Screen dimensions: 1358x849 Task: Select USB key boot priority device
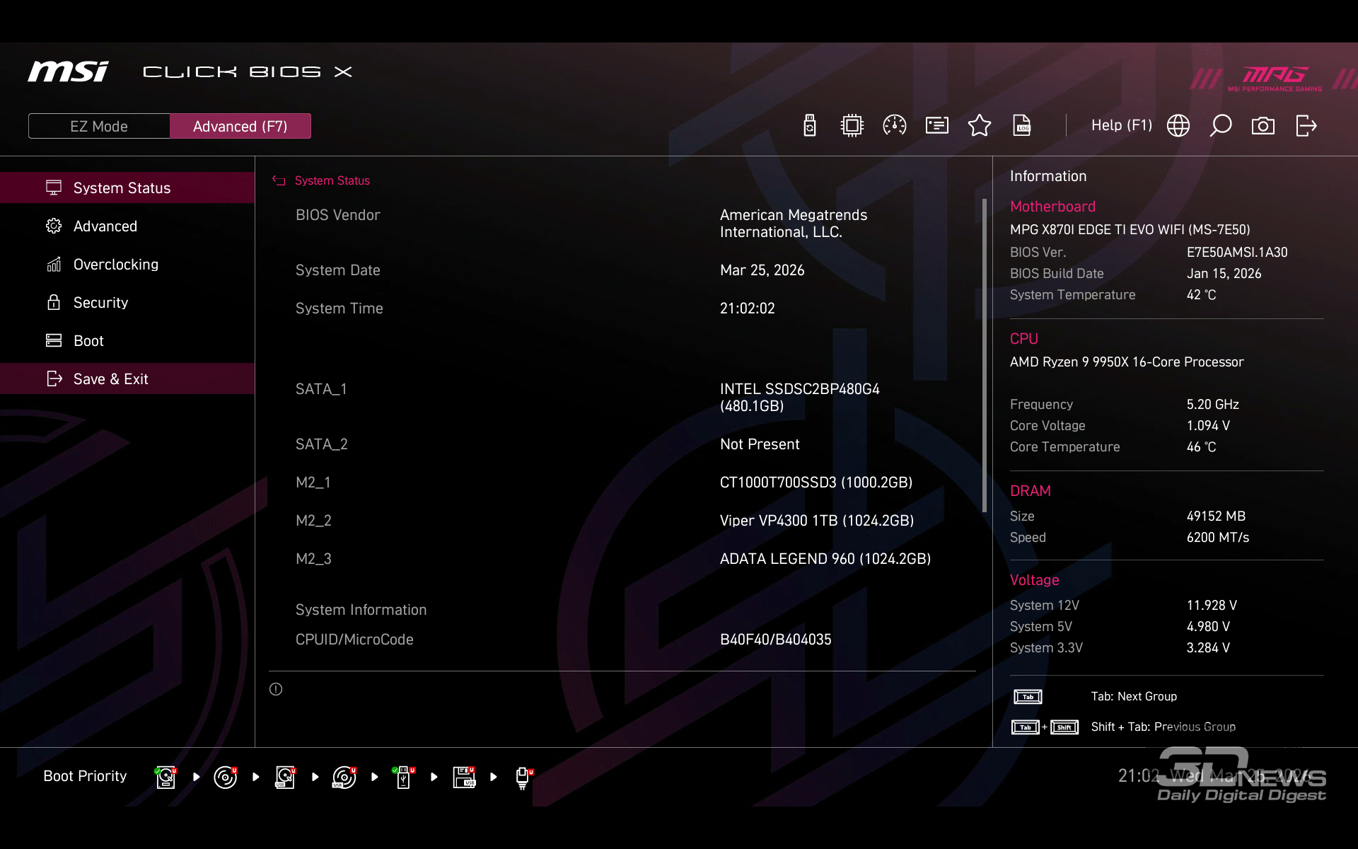[403, 777]
